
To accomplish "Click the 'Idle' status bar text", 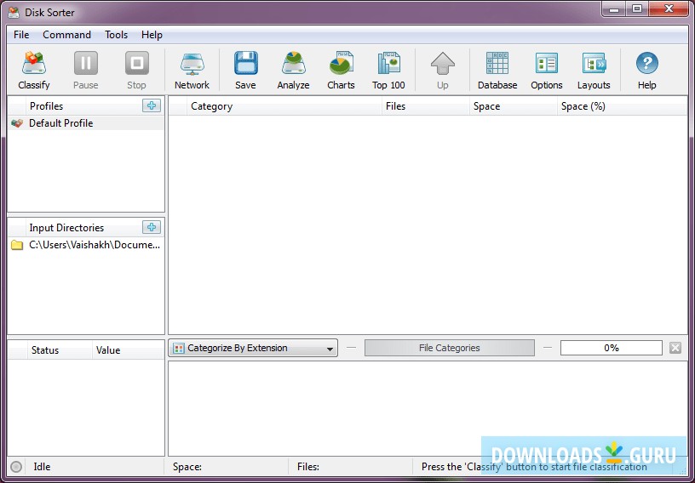I will [x=42, y=467].
